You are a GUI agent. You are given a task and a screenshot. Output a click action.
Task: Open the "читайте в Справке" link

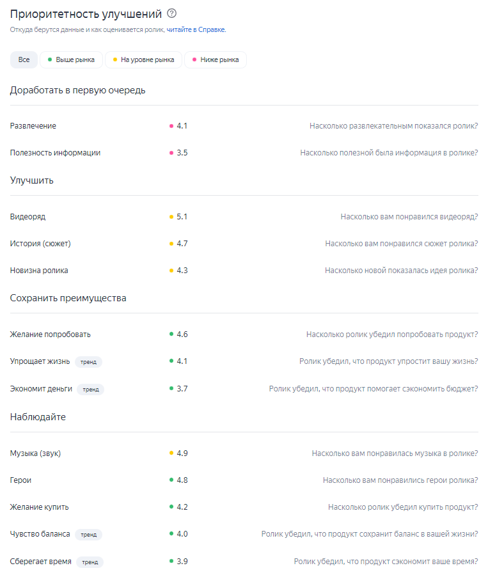[196, 29]
